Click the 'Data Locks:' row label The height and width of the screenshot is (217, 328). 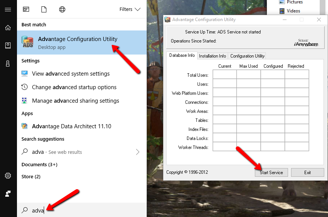point(198,138)
